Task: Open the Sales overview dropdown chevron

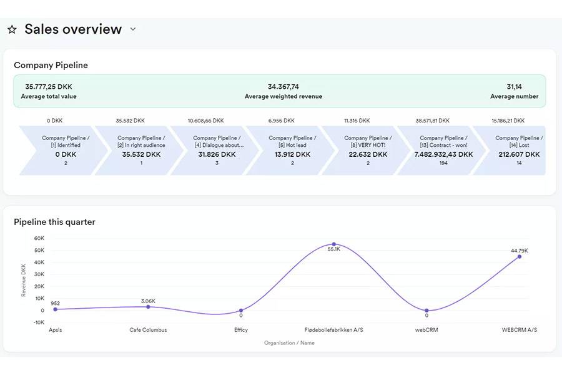Action: click(x=133, y=29)
